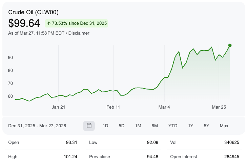Open the Disclaimer link

79,33
